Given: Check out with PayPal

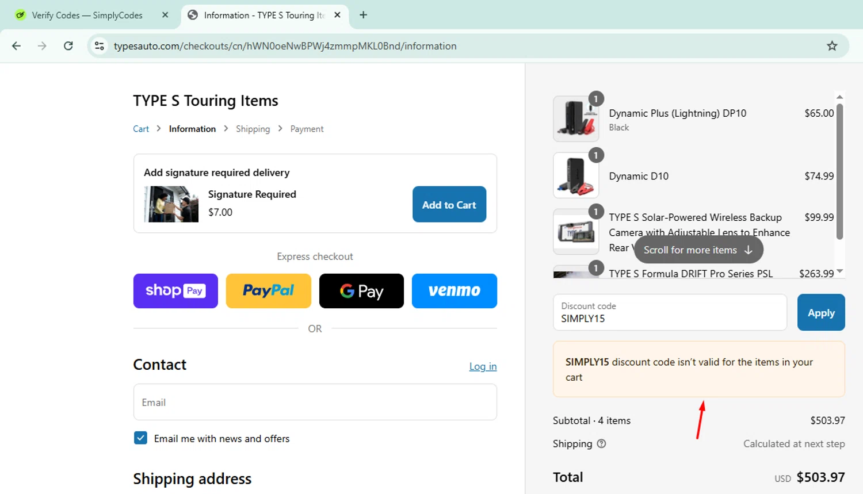Looking at the screenshot, I should (269, 291).
